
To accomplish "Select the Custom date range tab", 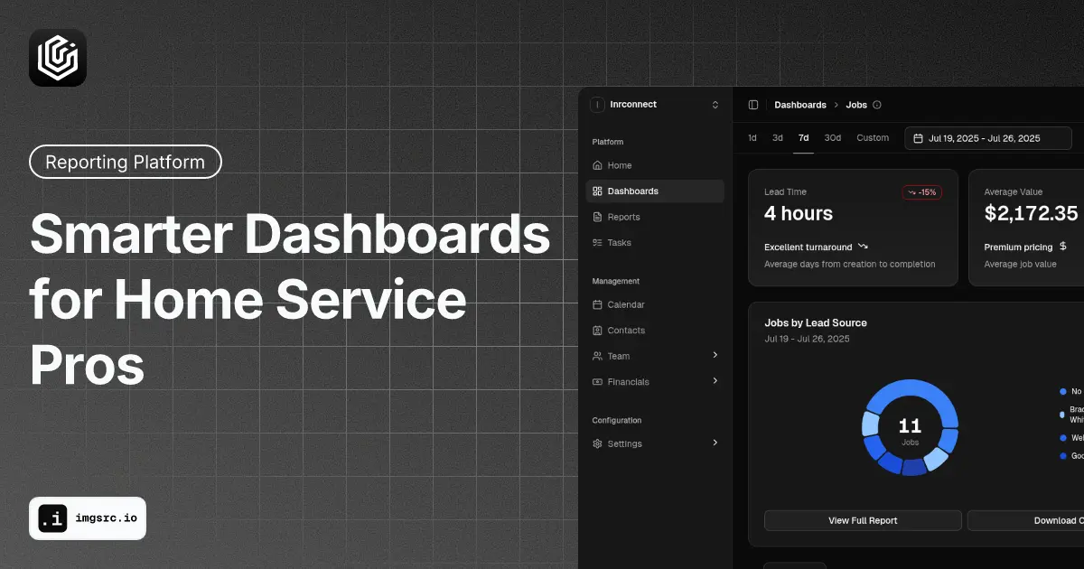I will tap(872, 137).
